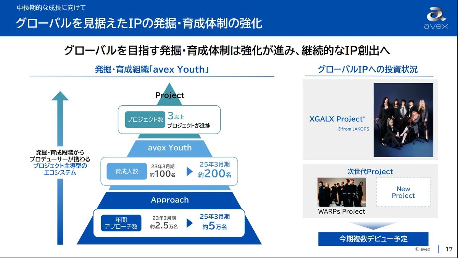The image size is (458, 258).
Task: Click the 中長期的な成長に向けて header text
Action: [52, 7]
